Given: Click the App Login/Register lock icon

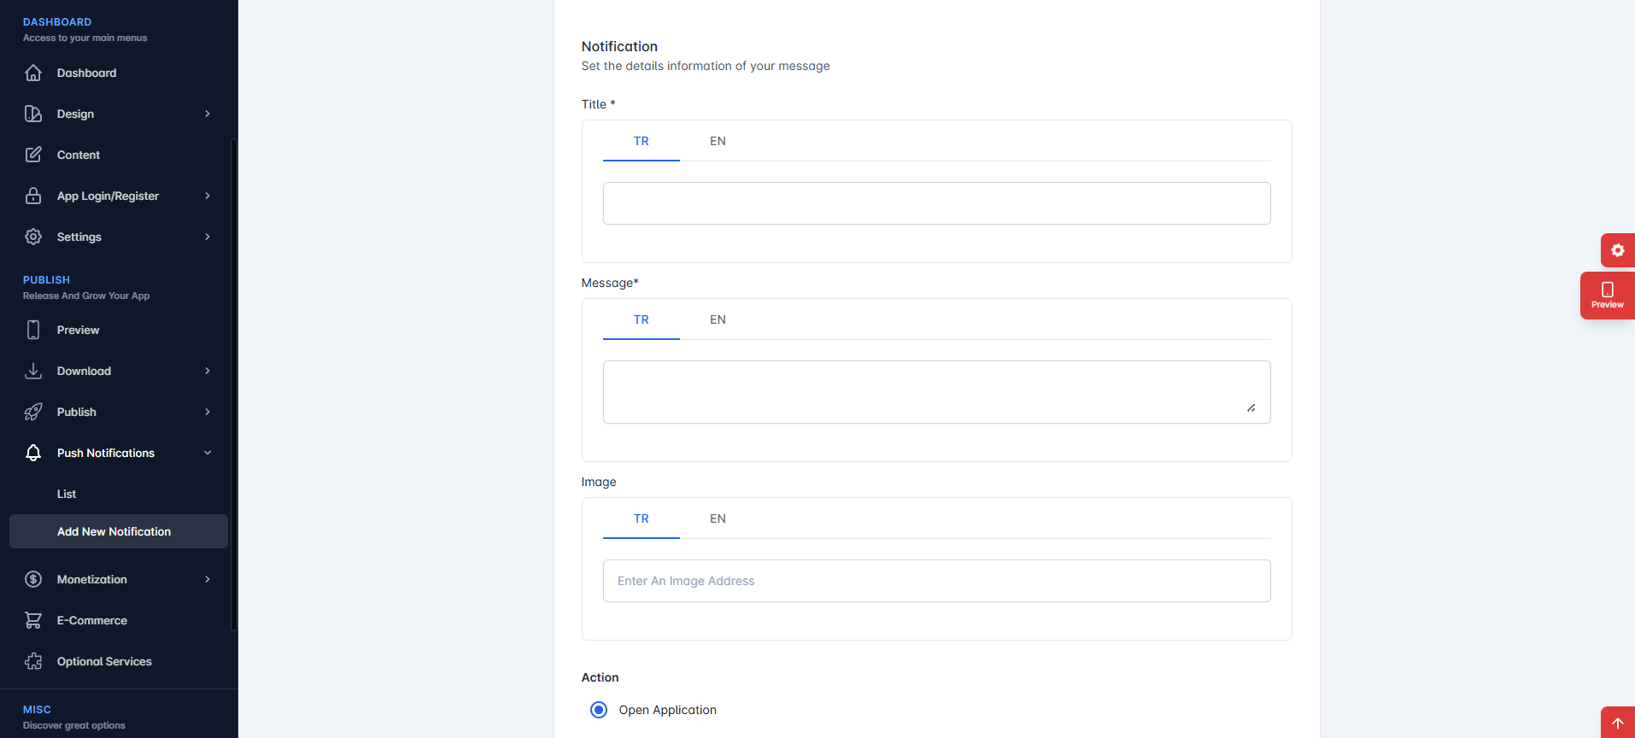Looking at the screenshot, I should coord(33,196).
